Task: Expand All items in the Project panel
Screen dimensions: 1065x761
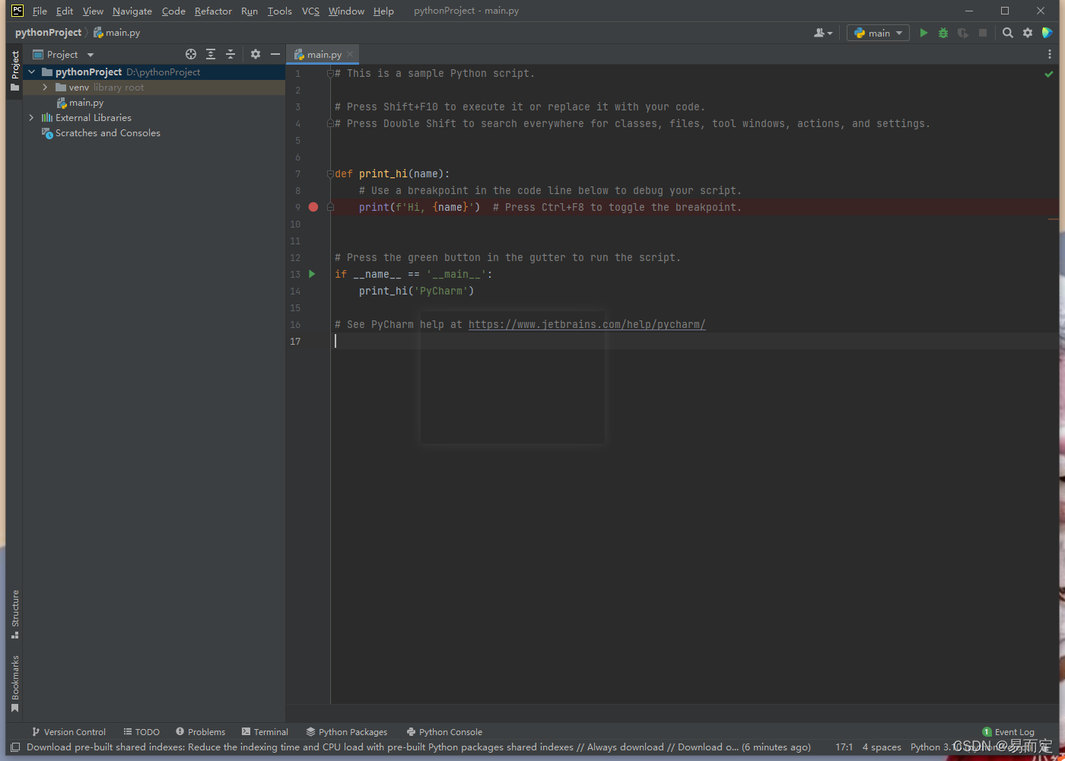Action: point(211,54)
